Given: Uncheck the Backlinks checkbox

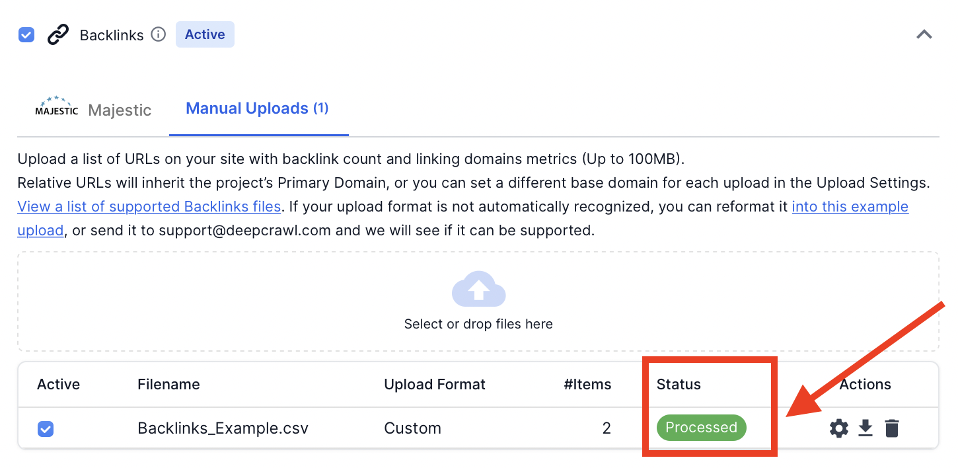Looking at the screenshot, I should coord(26,34).
